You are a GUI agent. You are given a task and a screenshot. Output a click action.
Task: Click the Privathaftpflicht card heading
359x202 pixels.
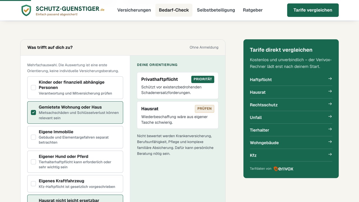coord(160,79)
